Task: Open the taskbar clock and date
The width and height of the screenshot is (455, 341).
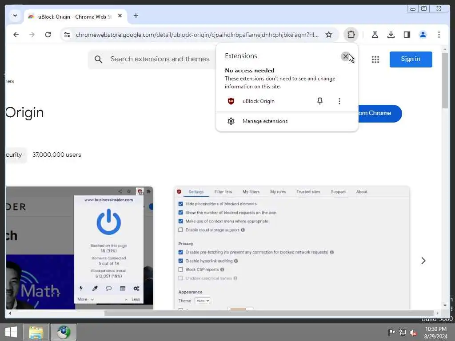Action: pyautogui.click(x=435, y=333)
